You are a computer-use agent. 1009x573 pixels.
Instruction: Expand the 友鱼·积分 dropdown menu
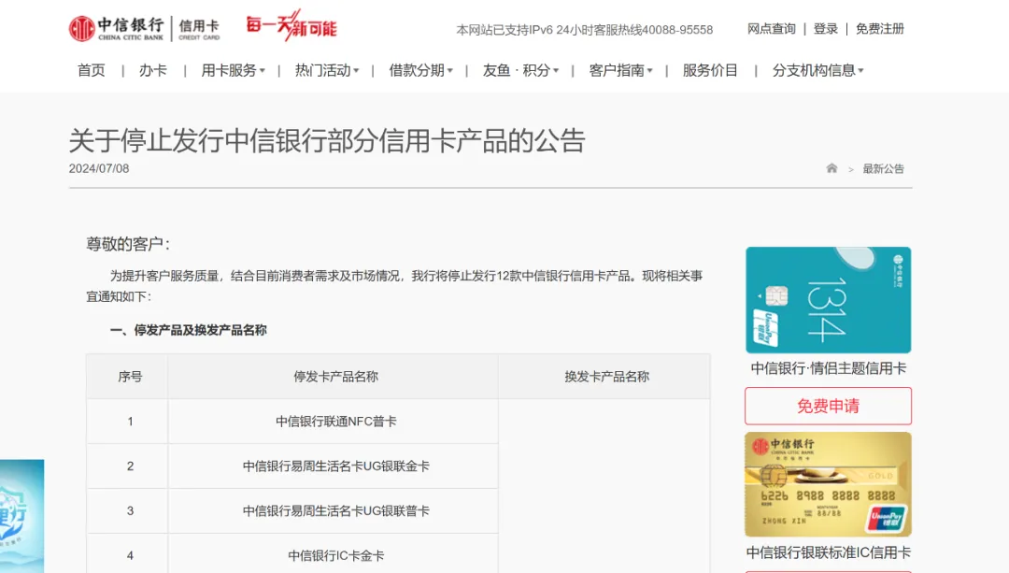(520, 70)
